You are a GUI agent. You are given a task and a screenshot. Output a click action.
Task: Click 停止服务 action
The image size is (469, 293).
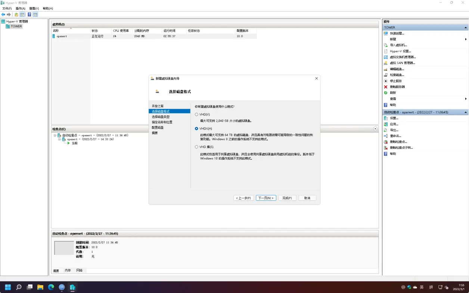(396, 81)
